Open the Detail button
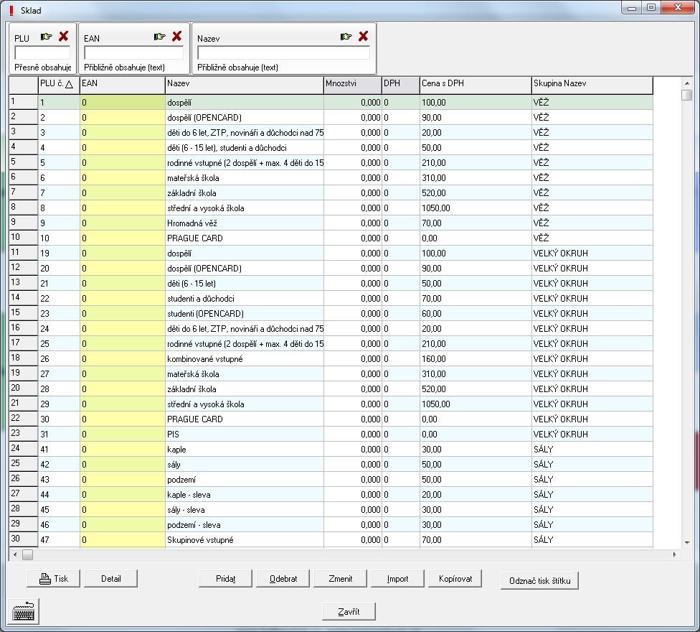Image resolution: width=700 pixels, height=632 pixels. (x=110, y=578)
